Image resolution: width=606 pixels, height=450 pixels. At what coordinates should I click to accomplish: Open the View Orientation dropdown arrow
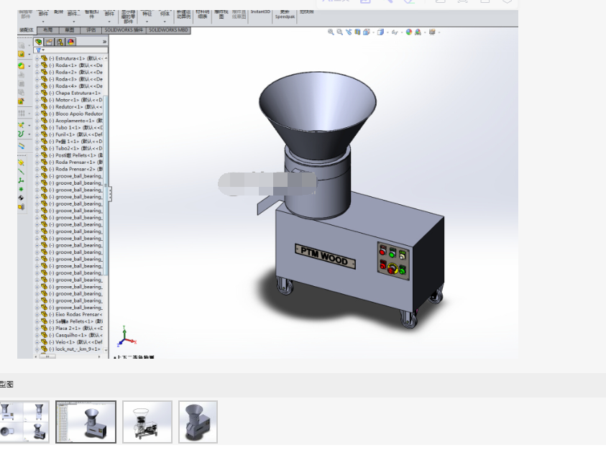coord(373,32)
